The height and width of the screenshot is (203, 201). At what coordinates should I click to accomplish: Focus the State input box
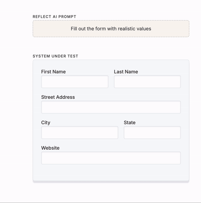pos(152,133)
